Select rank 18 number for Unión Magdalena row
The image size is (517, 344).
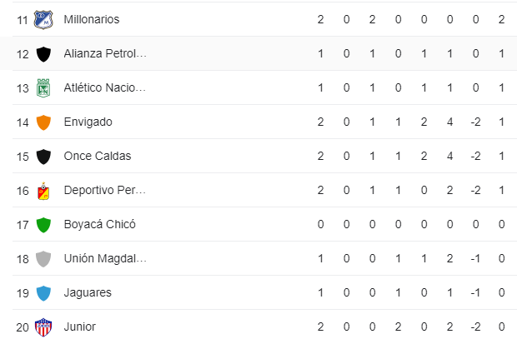pos(23,259)
